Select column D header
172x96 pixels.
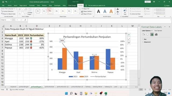click(x=37, y=26)
